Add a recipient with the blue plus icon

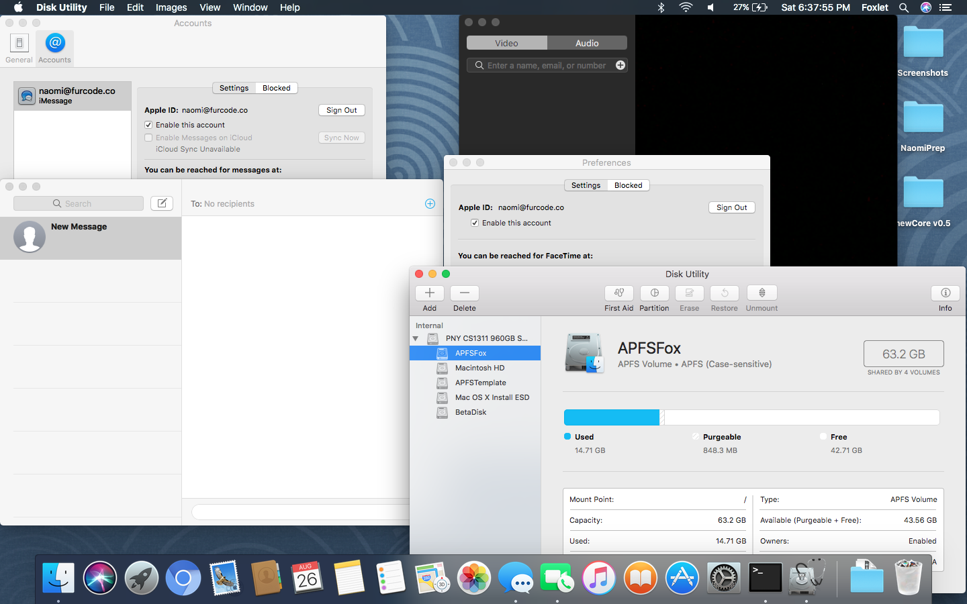(430, 203)
